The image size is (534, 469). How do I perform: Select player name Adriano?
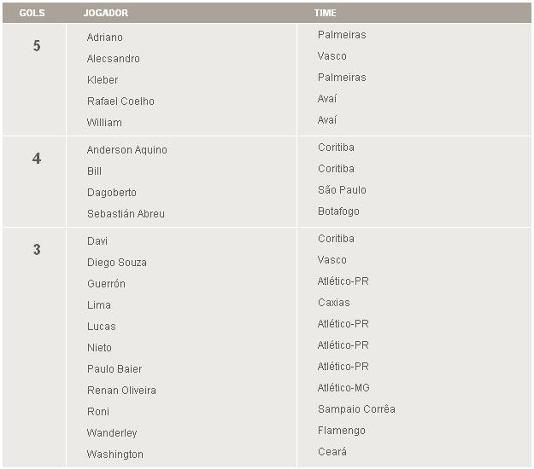coord(104,38)
